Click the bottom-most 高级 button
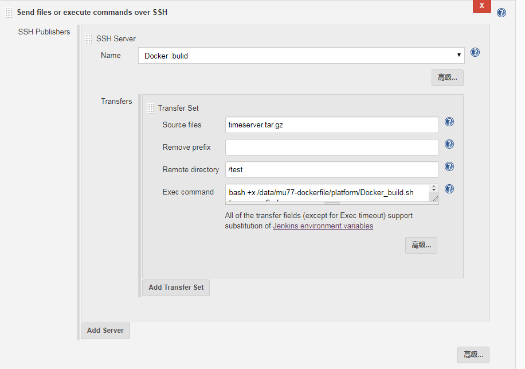 pyautogui.click(x=473, y=355)
